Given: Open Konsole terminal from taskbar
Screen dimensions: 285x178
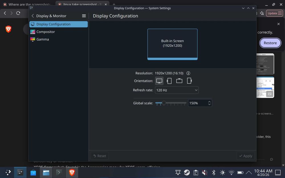Looking at the screenshot, I should pos(59,172).
